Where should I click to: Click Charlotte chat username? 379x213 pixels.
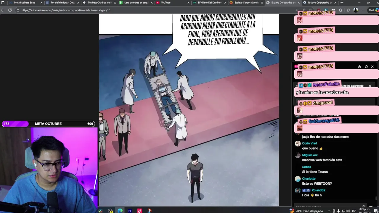point(309,179)
